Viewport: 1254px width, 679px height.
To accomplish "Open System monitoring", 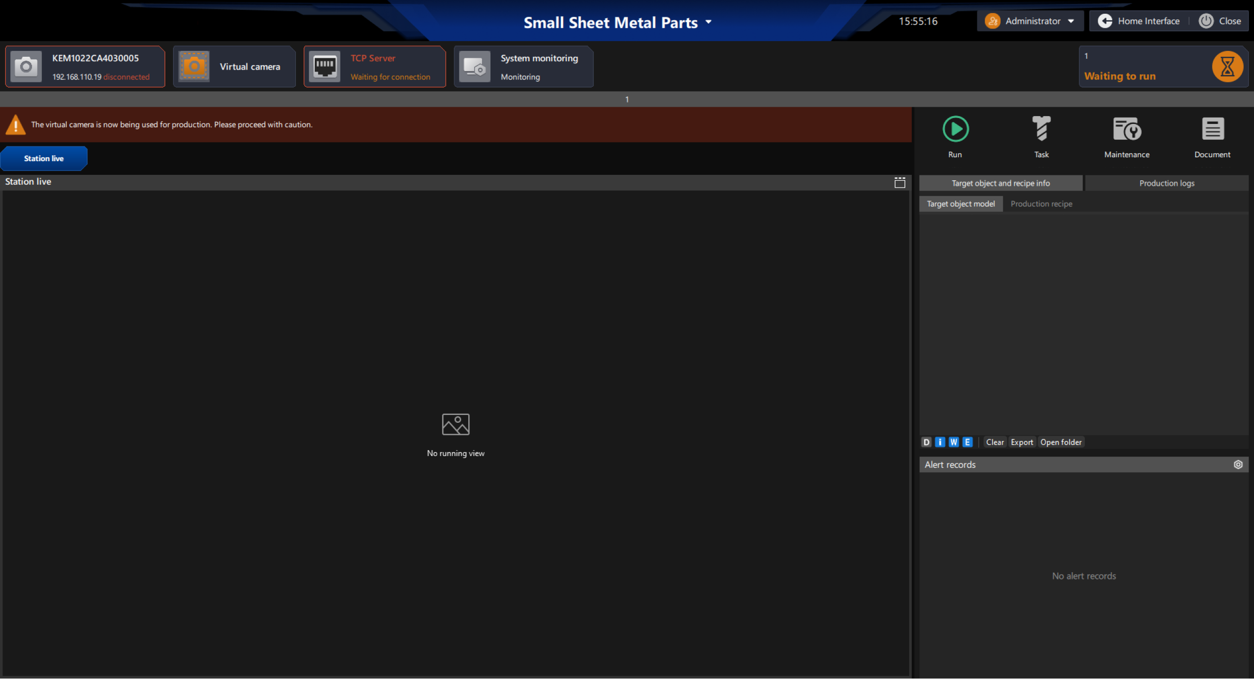I will coord(473,66).
